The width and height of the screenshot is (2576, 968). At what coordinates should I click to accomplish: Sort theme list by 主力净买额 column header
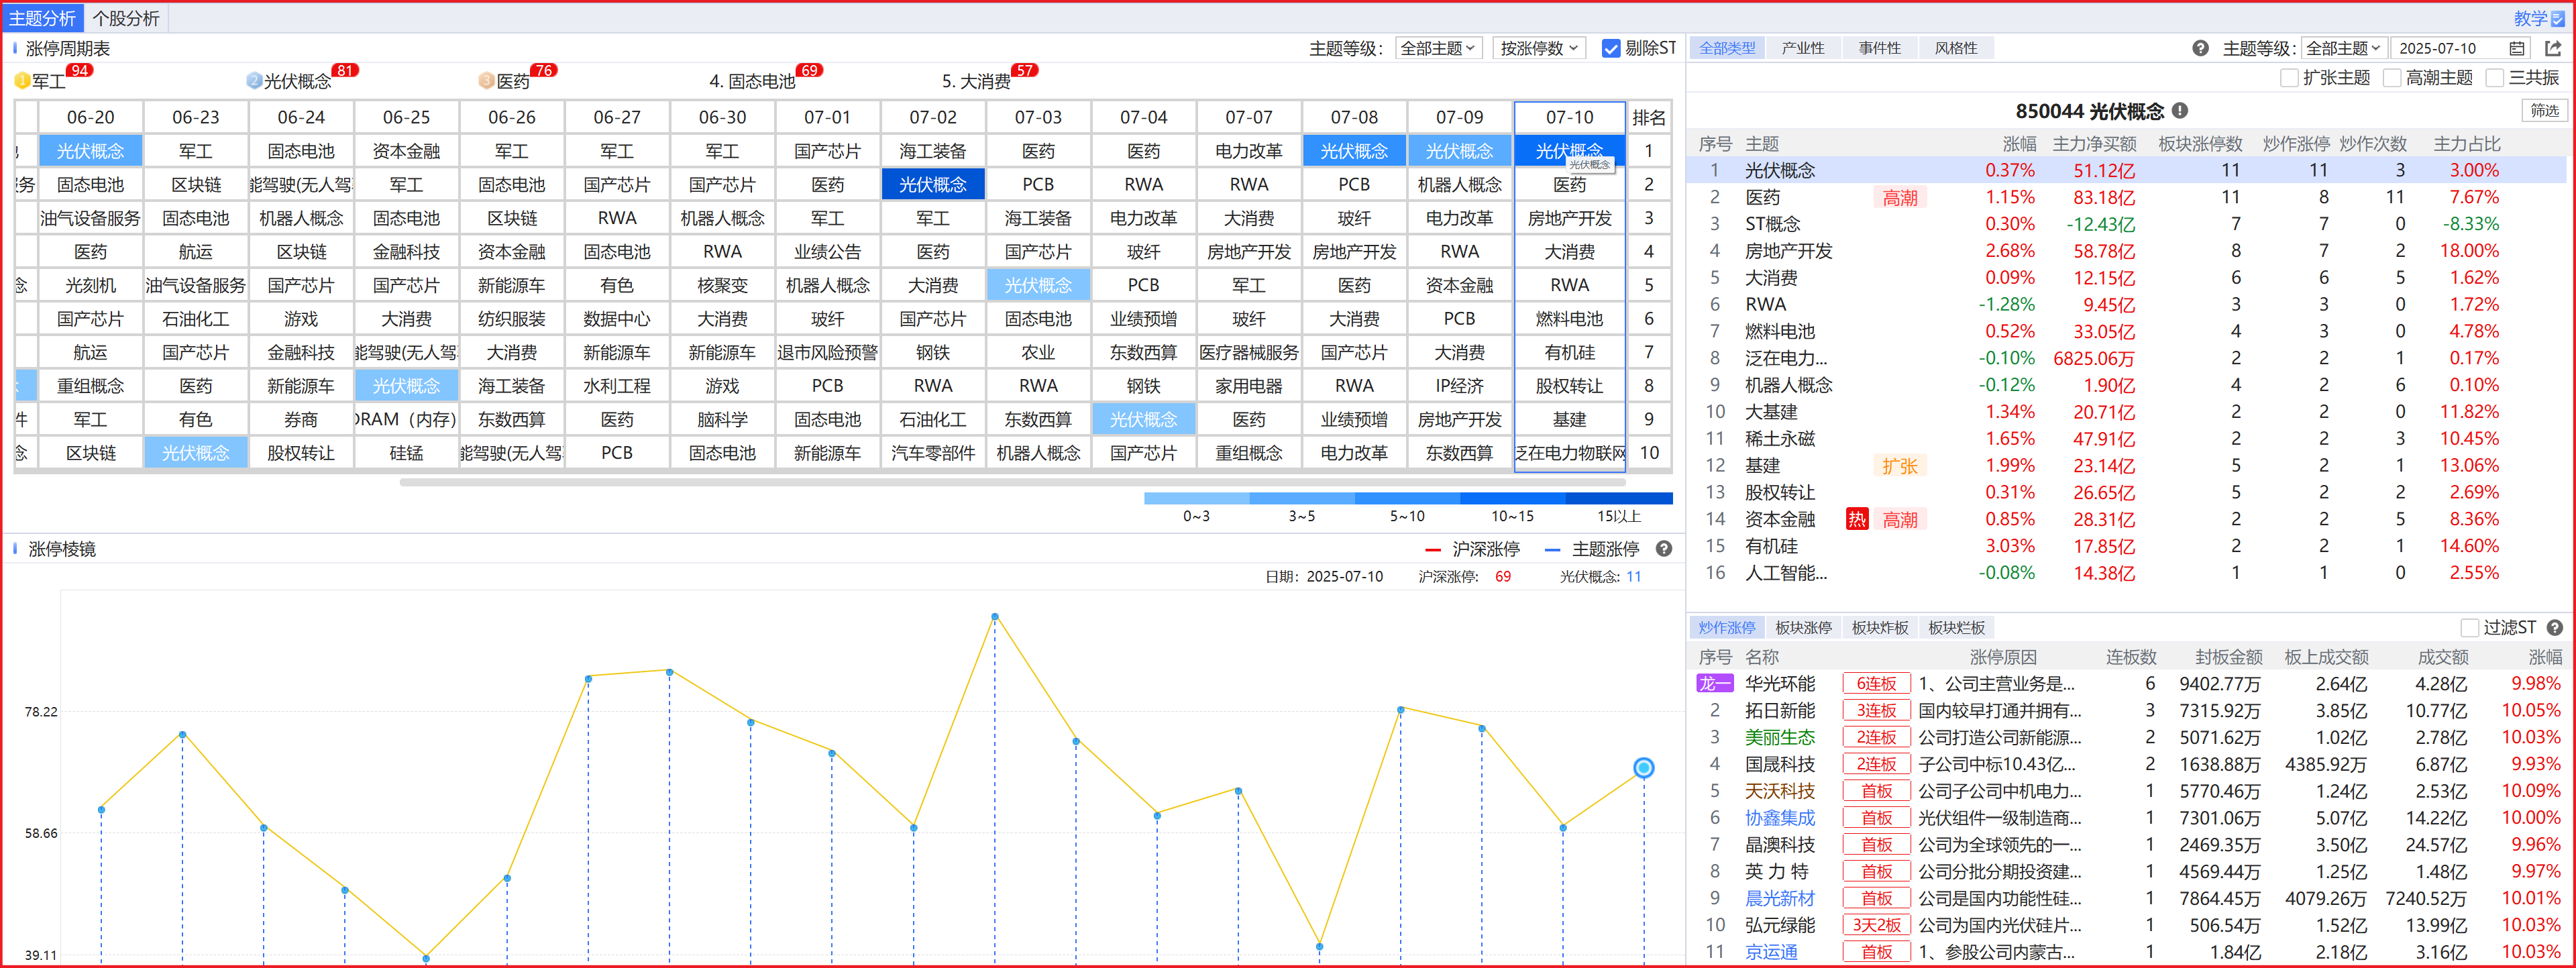[x=2094, y=143]
